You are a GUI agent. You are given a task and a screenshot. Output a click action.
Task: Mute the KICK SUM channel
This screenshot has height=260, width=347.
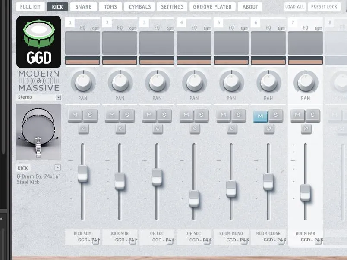75,115
